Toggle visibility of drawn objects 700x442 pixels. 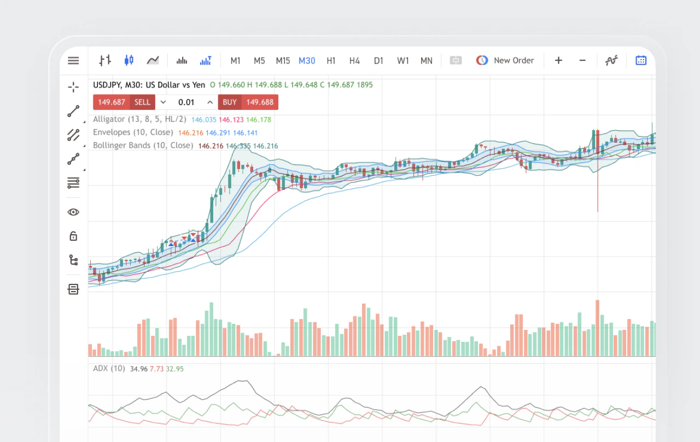coord(73,212)
